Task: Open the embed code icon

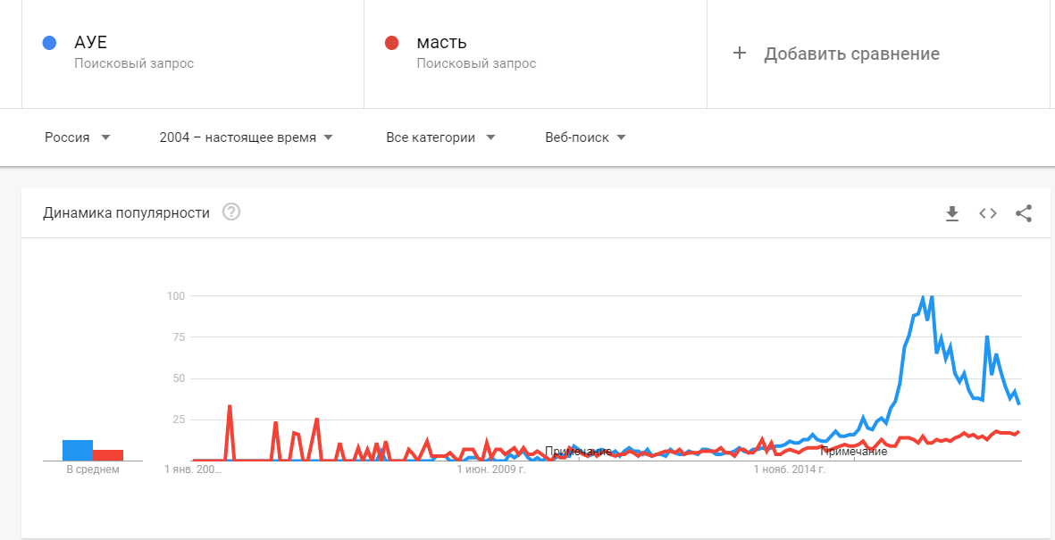Action: pyautogui.click(x=988, y=214)
